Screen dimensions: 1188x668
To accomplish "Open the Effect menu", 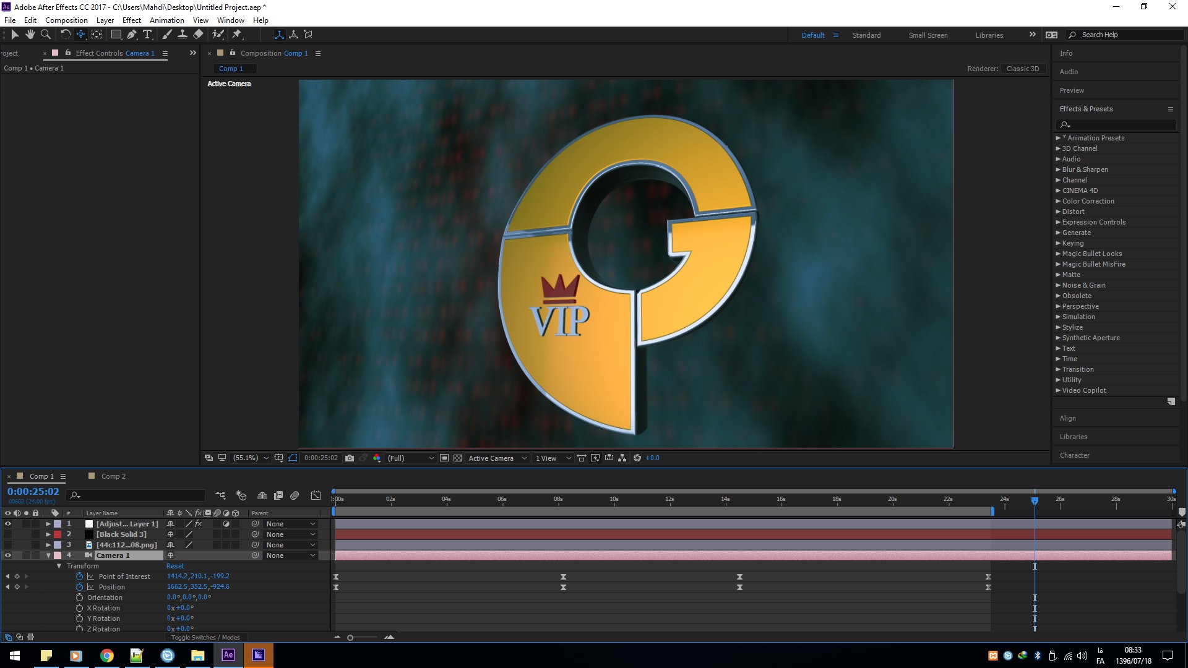I will coord(132,20).
